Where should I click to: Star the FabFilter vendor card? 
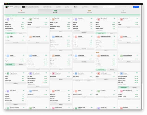(x=74, y=37)
